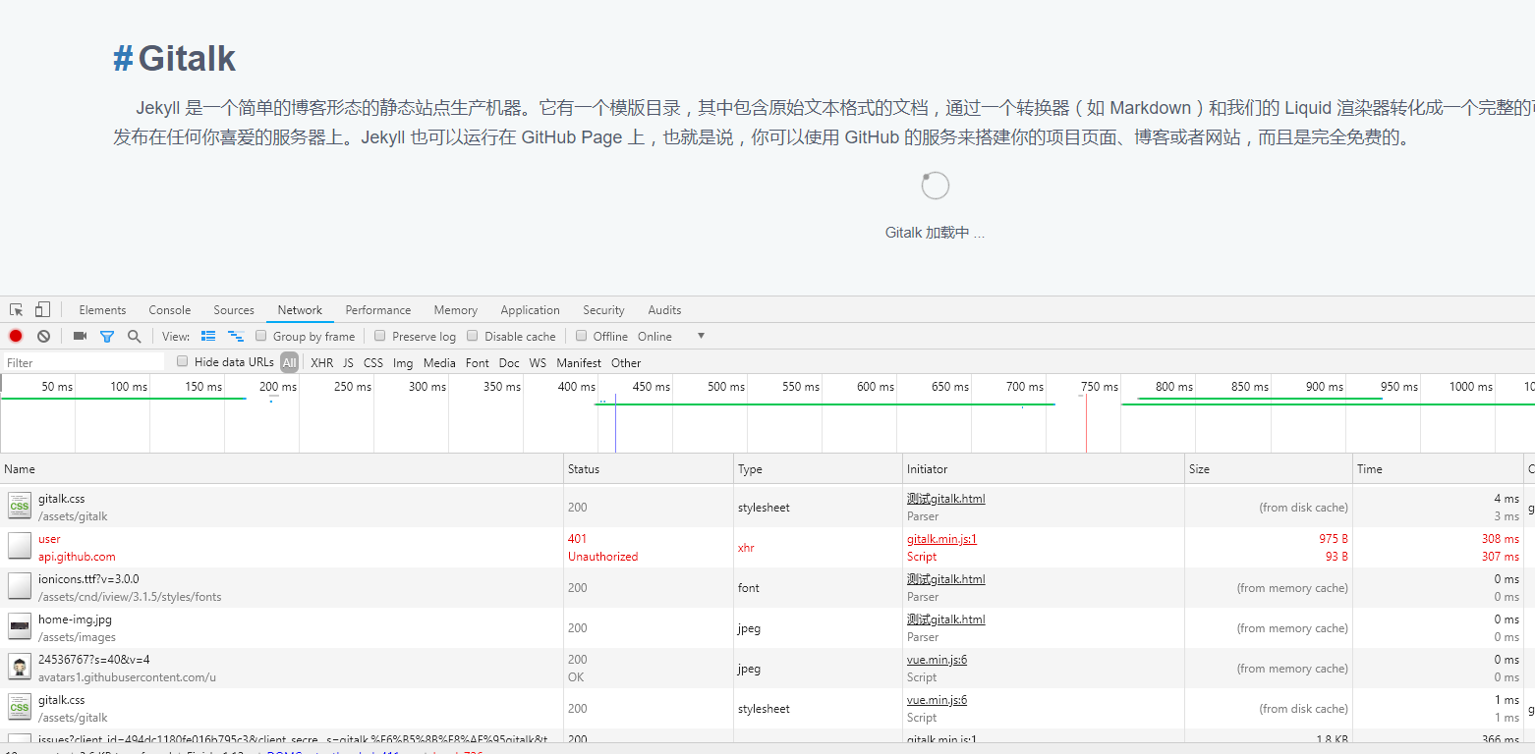Open the Security tab
The width and height of the screenshot is (1535, 754).
point(603,310)
